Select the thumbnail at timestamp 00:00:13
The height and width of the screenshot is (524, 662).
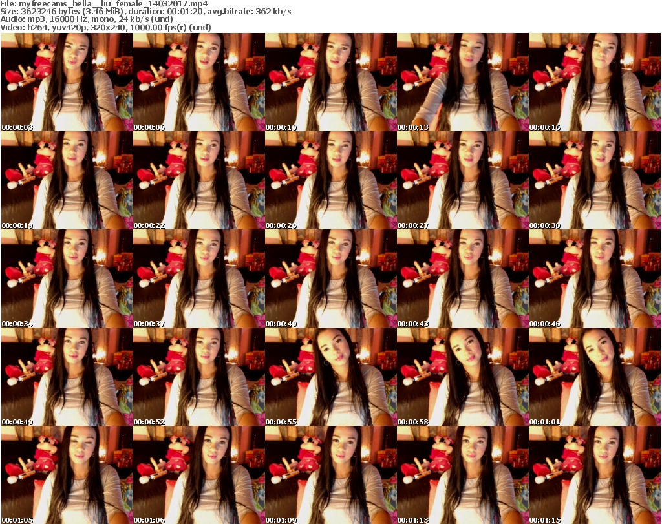coord(463,82)
